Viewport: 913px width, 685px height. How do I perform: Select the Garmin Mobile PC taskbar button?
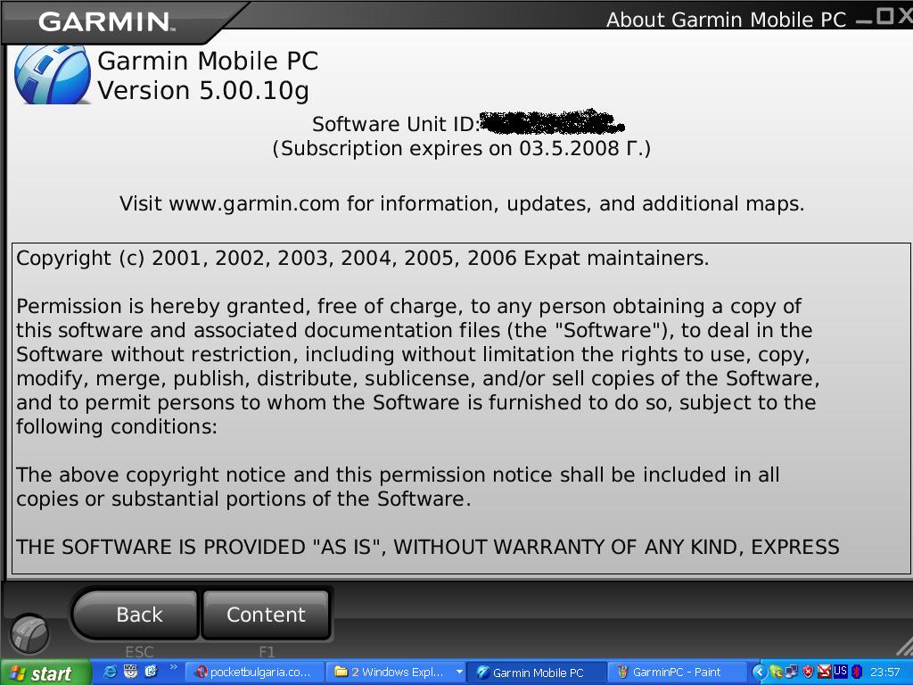point(537,673)
